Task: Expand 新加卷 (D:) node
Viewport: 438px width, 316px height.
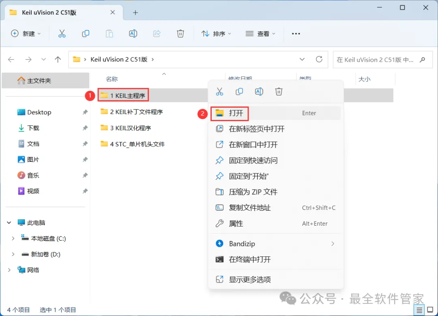Action: pyautogui.click(x=13, y=254)
